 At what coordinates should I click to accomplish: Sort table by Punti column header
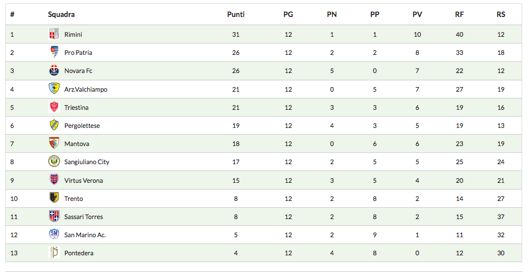[x=236, y=14]
